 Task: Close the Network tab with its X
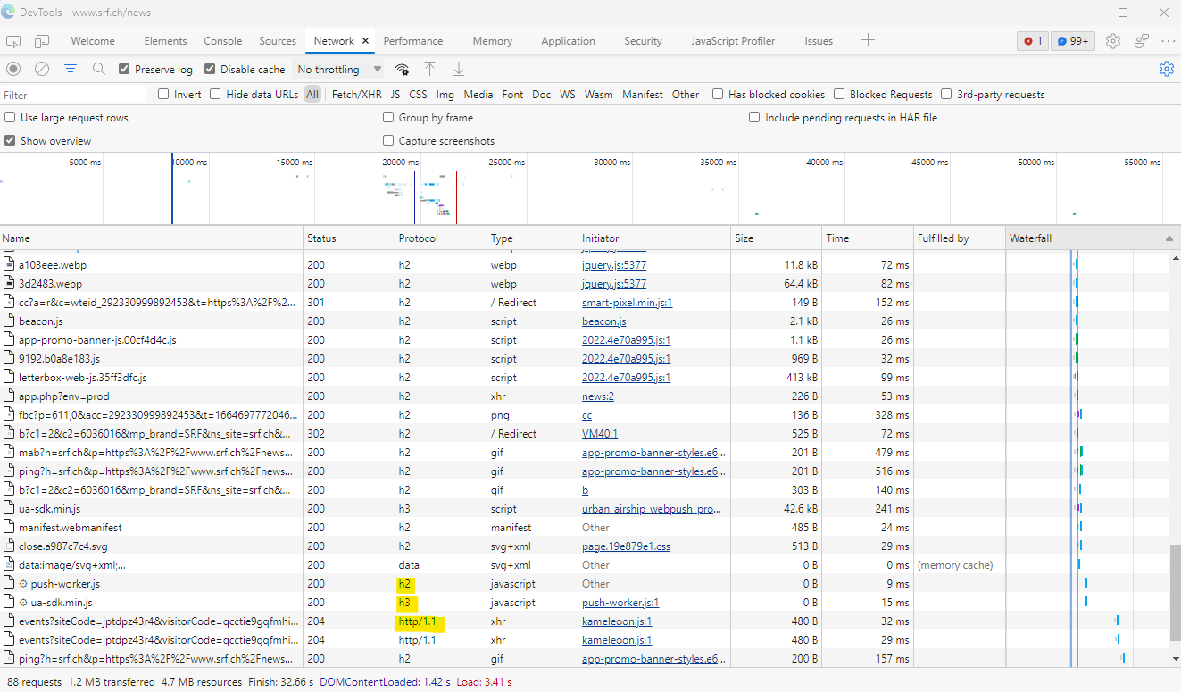pyautogui.click(x=364, y=41)
